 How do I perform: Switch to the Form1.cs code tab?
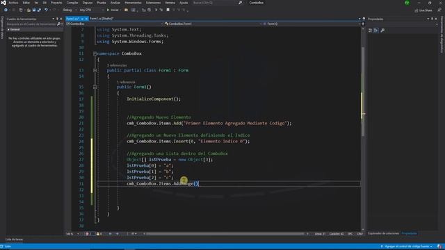point(72,19)
